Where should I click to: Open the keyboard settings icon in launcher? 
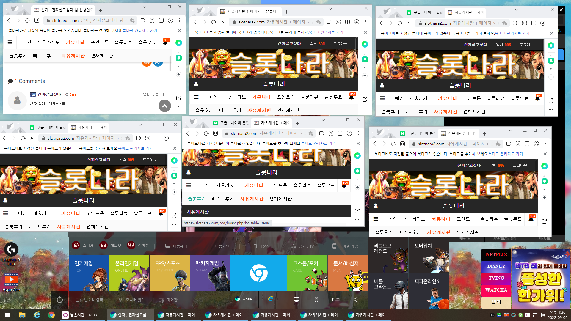[336, 299]
